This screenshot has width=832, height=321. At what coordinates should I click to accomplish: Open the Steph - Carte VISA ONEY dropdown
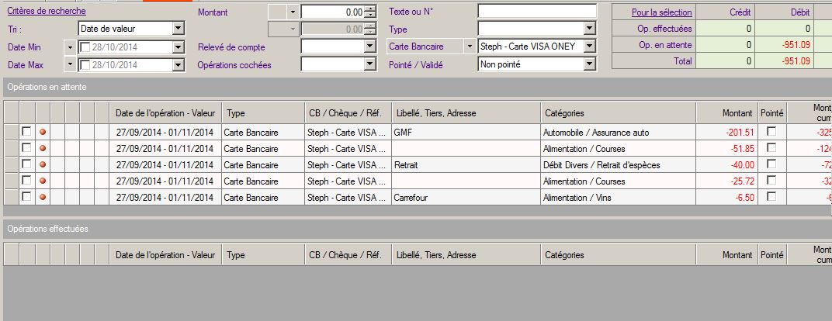(x=589, y=47)
